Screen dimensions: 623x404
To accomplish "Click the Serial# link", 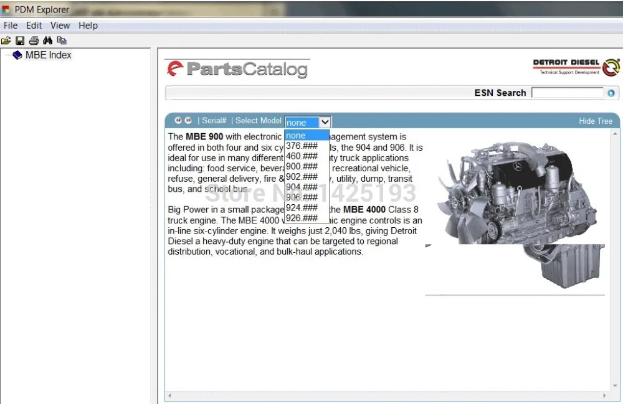I will click(214, 120).
